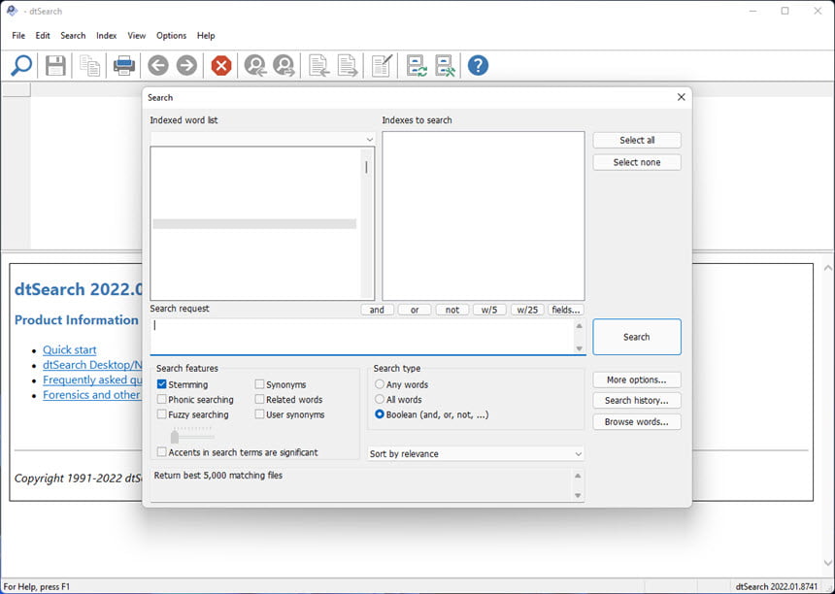Screen dimensions: 835x594
Task: Click the Copy toolbar icon
Action: [89, 65]
